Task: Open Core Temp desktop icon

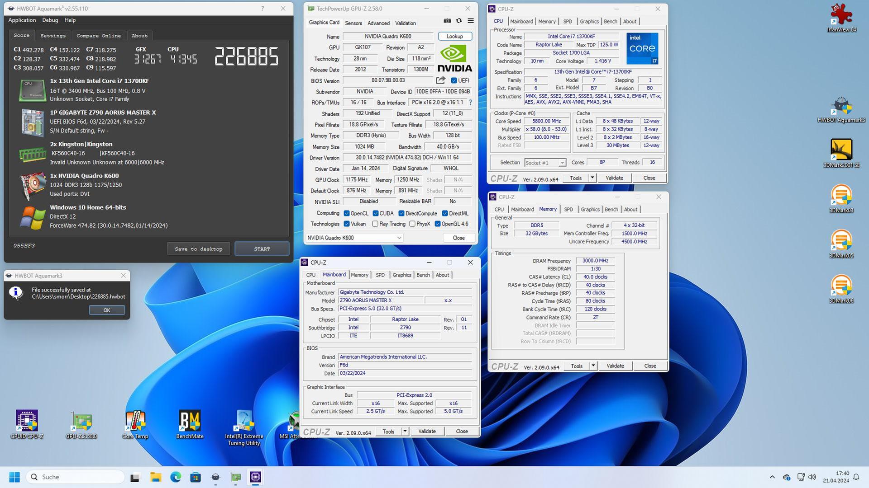Action: (x=135, y=425)
